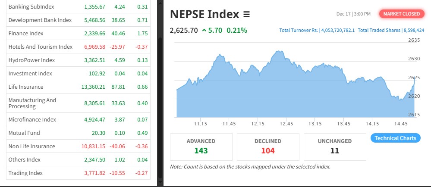Click the Advanced stocks count box

[201, 146]
